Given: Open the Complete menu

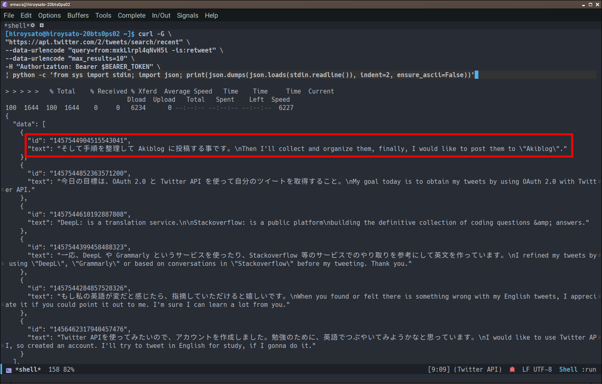Looking at the screenshot, I should click(x=131, y=15).
